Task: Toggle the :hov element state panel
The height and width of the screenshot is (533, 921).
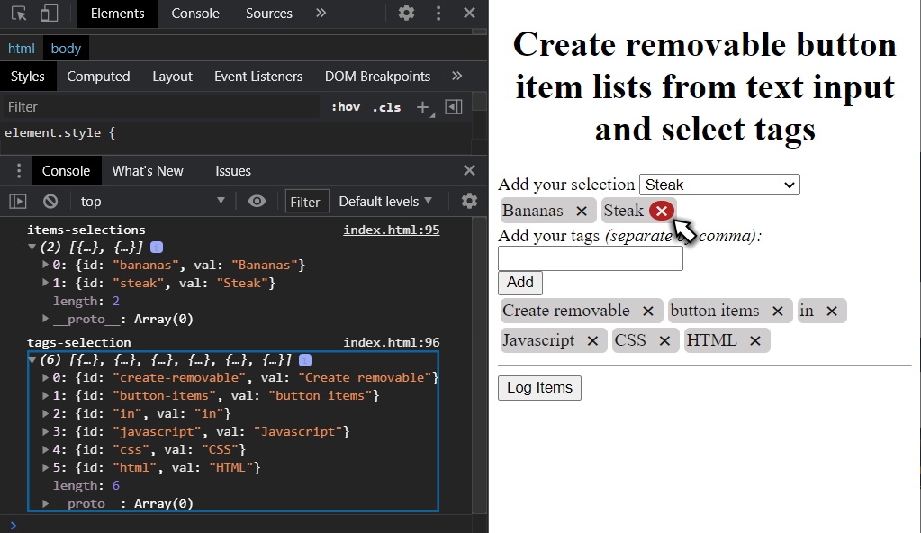Action: (346, 107)
